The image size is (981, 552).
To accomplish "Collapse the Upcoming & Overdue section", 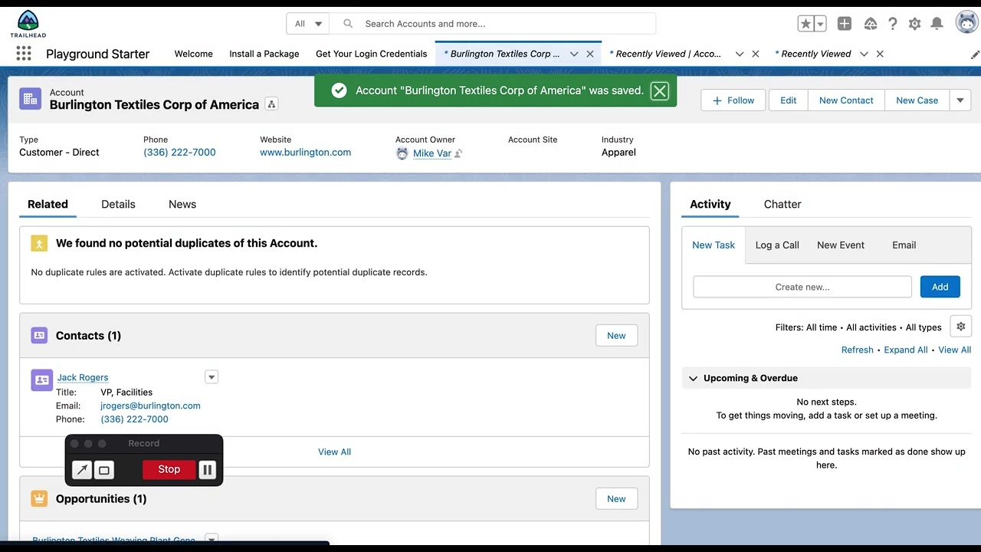I will click(693, 378).
